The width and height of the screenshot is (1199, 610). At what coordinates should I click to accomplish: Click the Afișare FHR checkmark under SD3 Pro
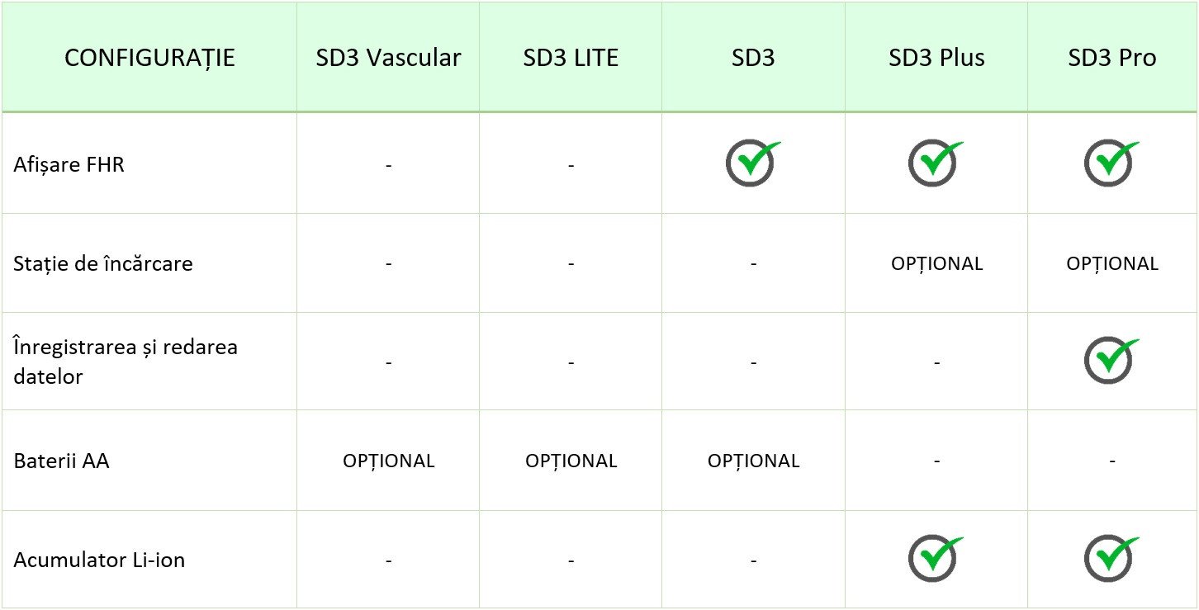point(1111,163)
